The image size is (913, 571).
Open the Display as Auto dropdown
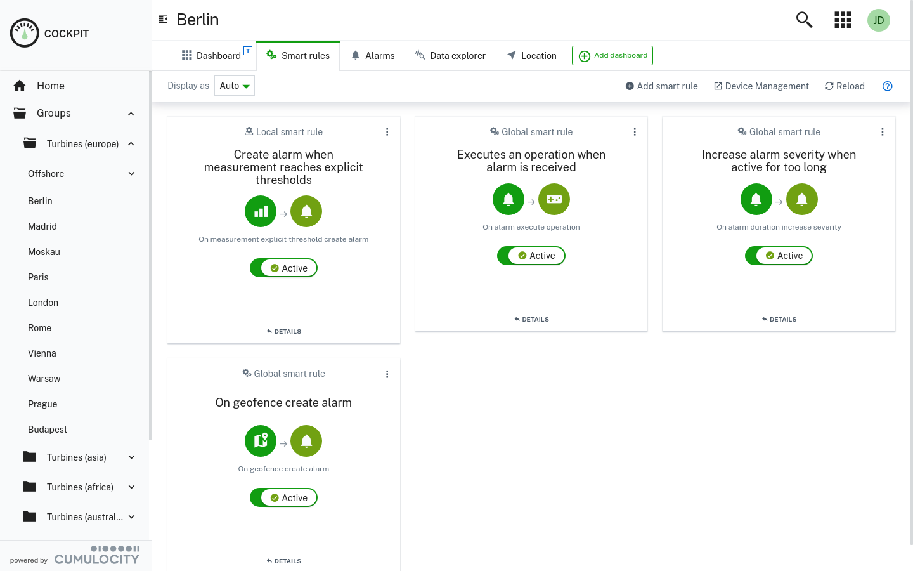pyautogui.click(x=234, y=85)
